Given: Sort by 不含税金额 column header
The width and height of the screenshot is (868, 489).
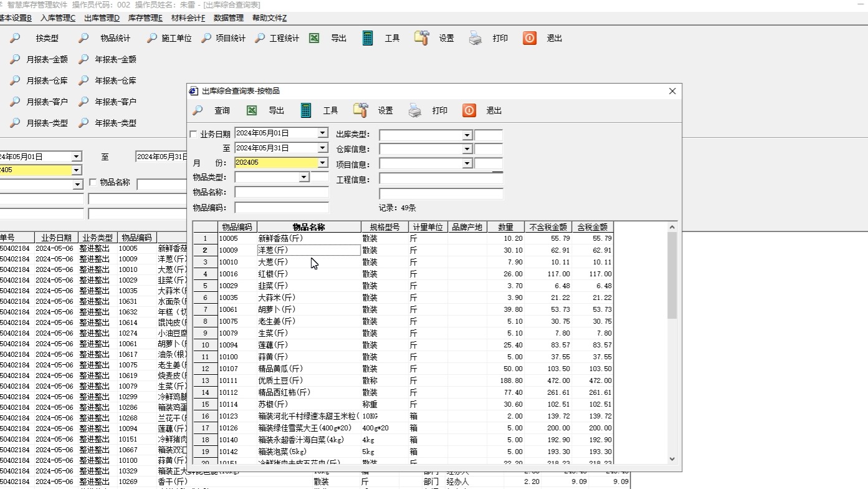Looking at the screenshot, I should pos(548,227).
